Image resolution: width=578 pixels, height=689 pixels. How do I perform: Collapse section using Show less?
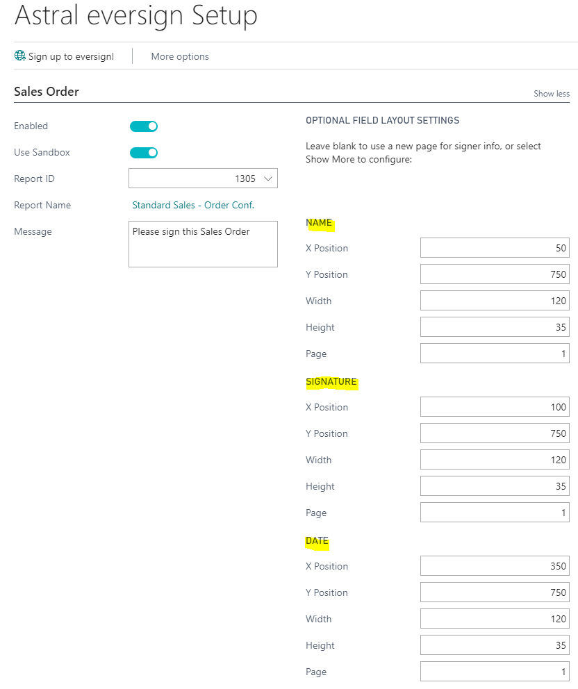(551, 94)
